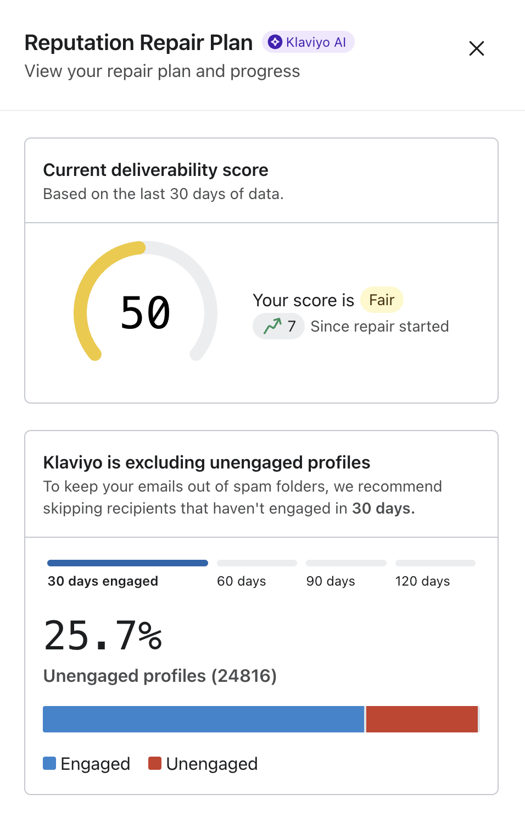
Task: Close the Reputation Repair Plan panel
Action: 476,48
